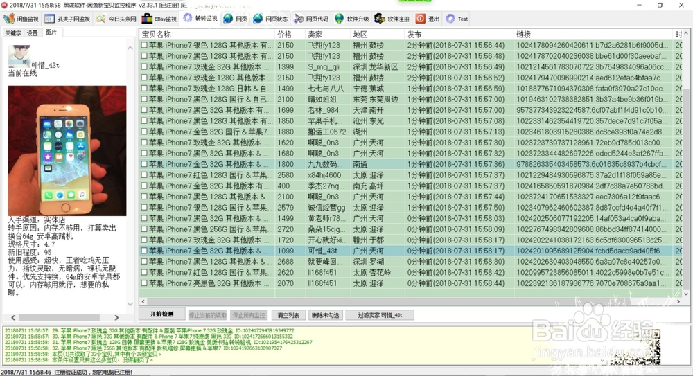Tick the checkbox for 亮黑色 32G row
Viewport: 693px width, 376px height.
pos(144,283)
